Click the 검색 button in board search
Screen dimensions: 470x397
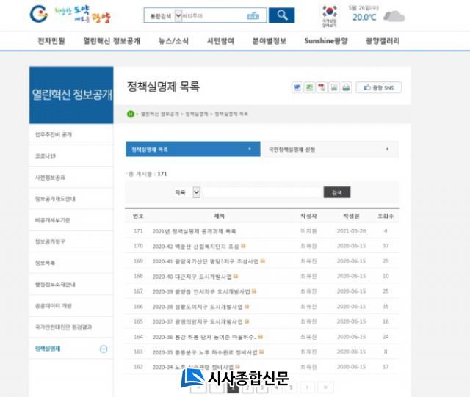[x=336, y=192]
